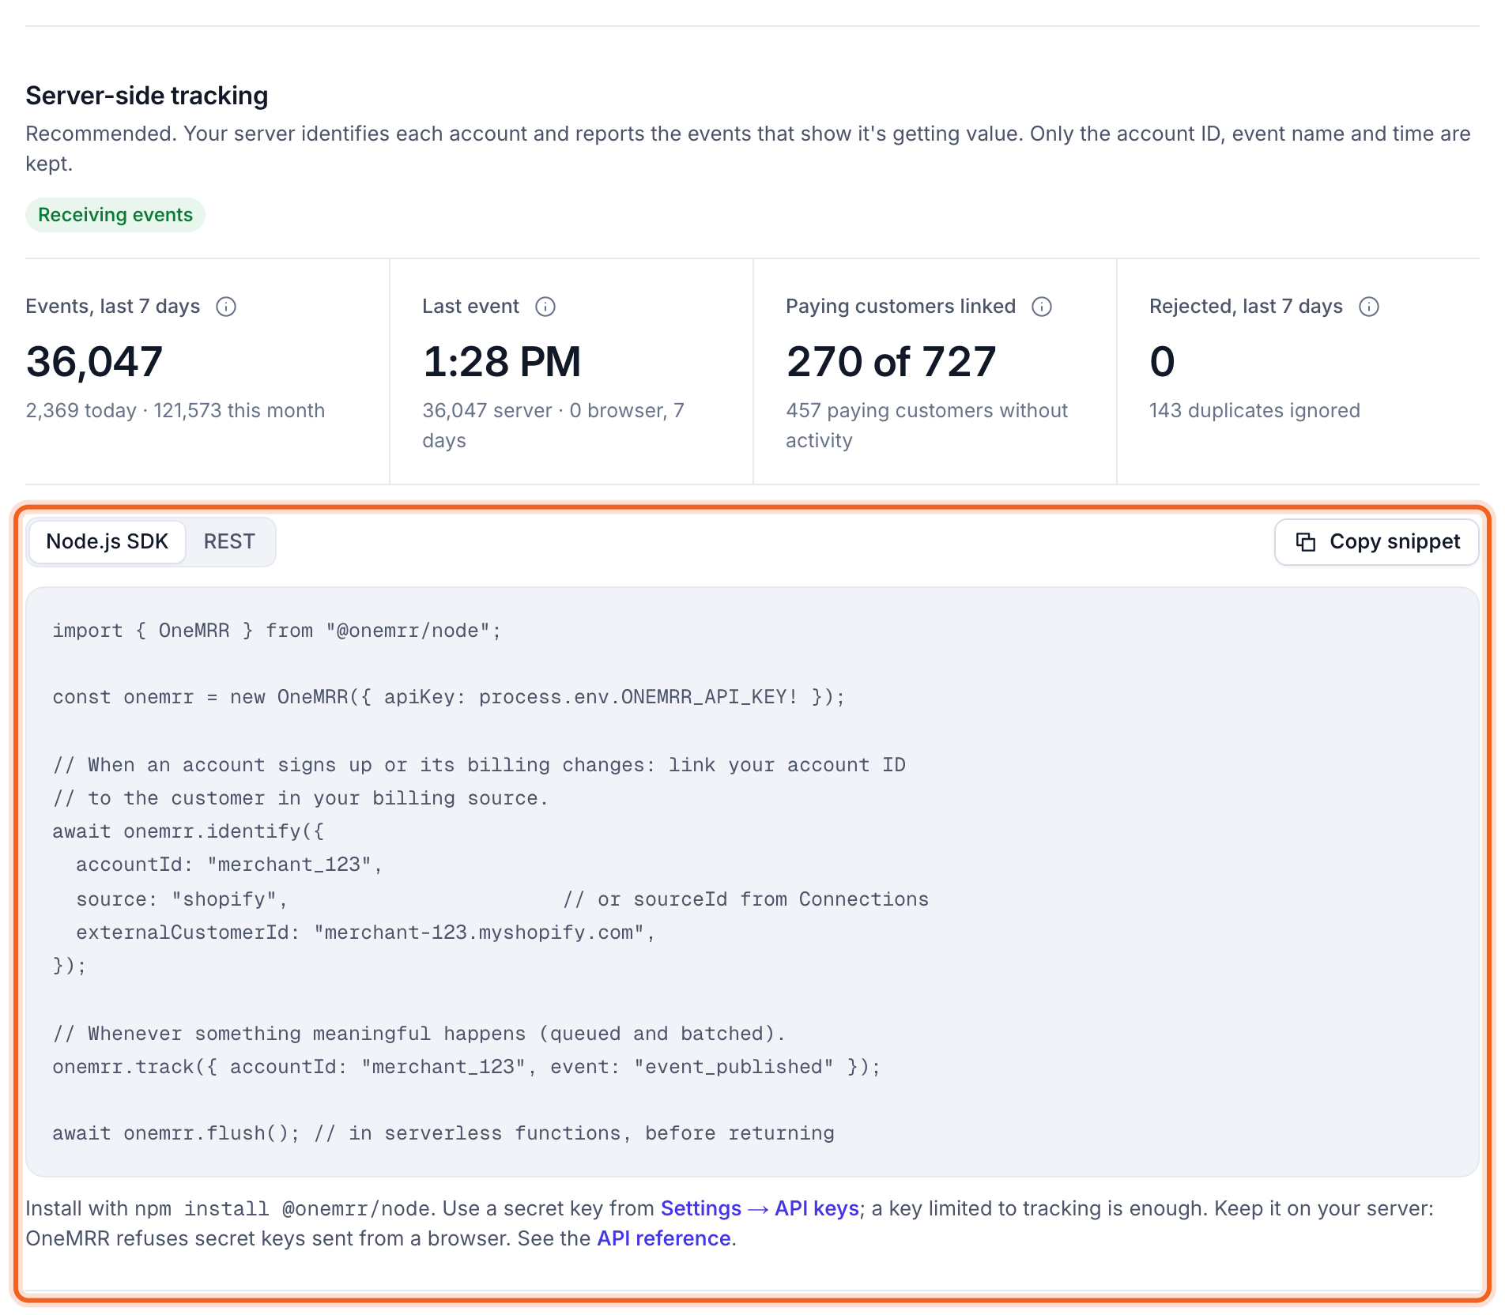1505x1315 pixels.
Task: Click the 270 of 727 value
Action: pos(891,362)
